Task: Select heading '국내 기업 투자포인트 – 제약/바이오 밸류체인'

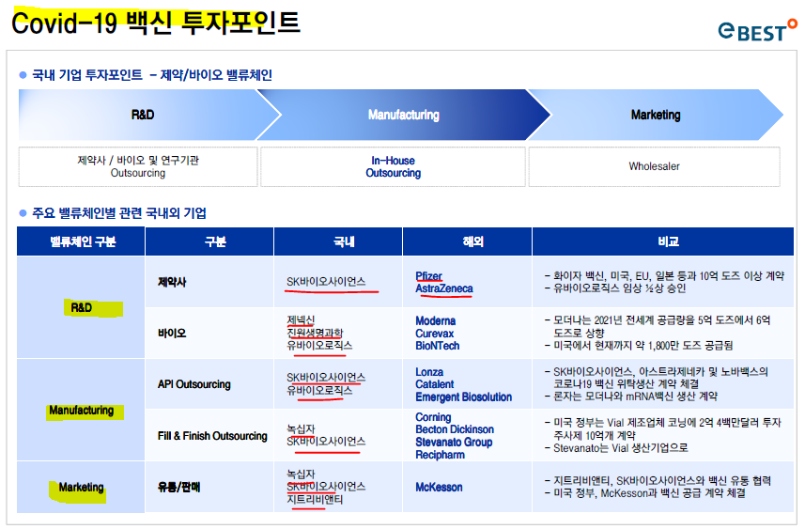Action: click(152, 75)
